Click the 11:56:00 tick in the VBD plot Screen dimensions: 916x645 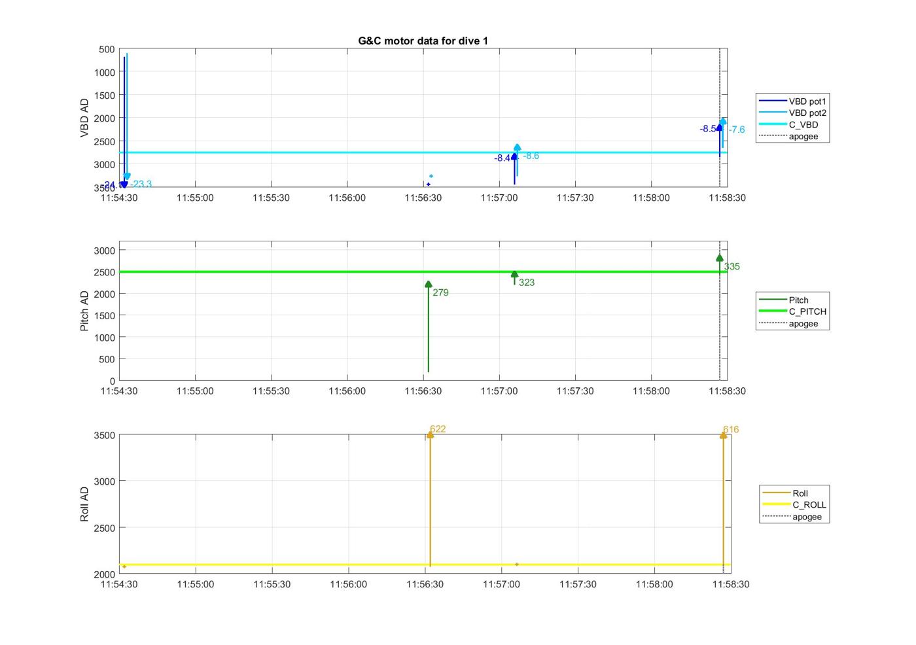click(347, 198)
